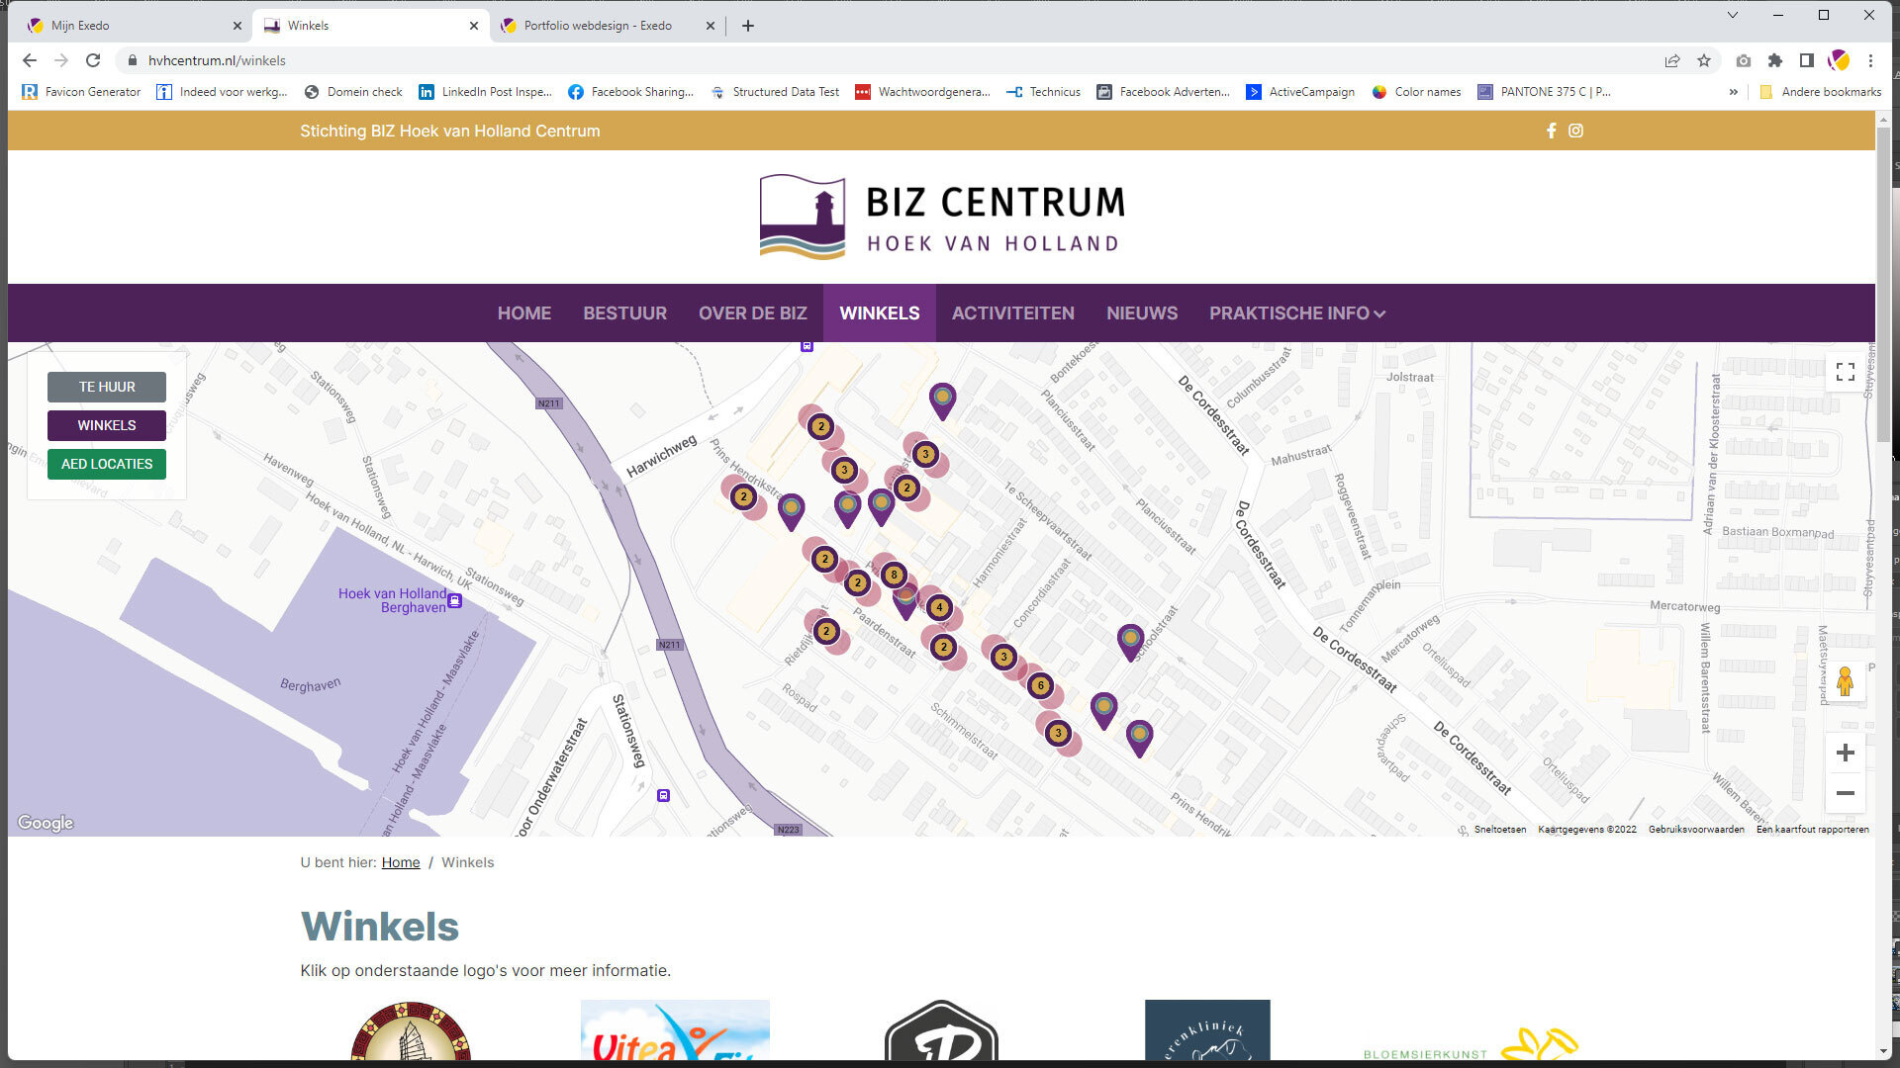Open the browser extensions puzzle icon

click(x=1775, y=60)
